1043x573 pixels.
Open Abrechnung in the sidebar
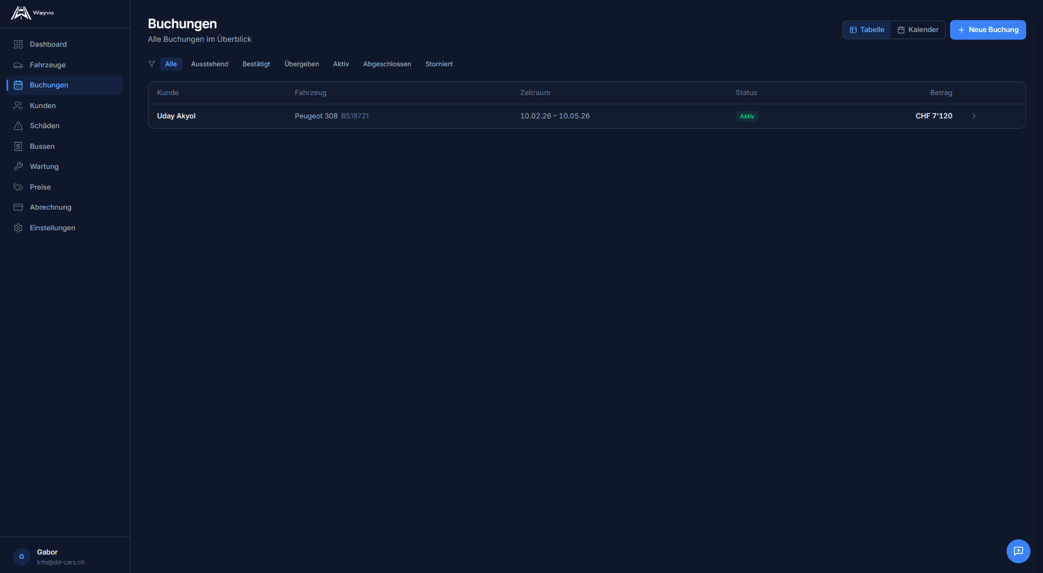(51, 207)
